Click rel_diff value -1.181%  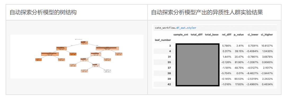point(226,68)
